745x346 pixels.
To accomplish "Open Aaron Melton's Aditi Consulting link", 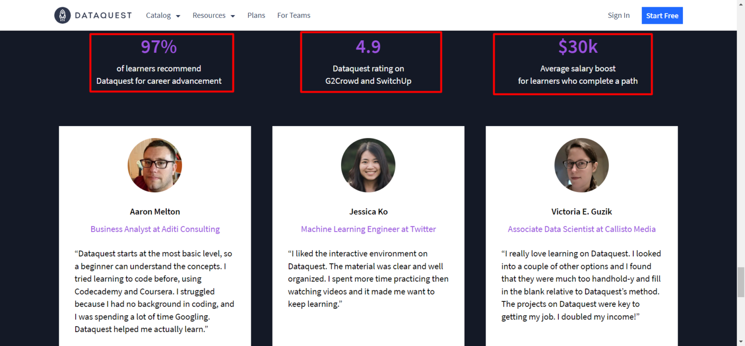I will point(155,229).
